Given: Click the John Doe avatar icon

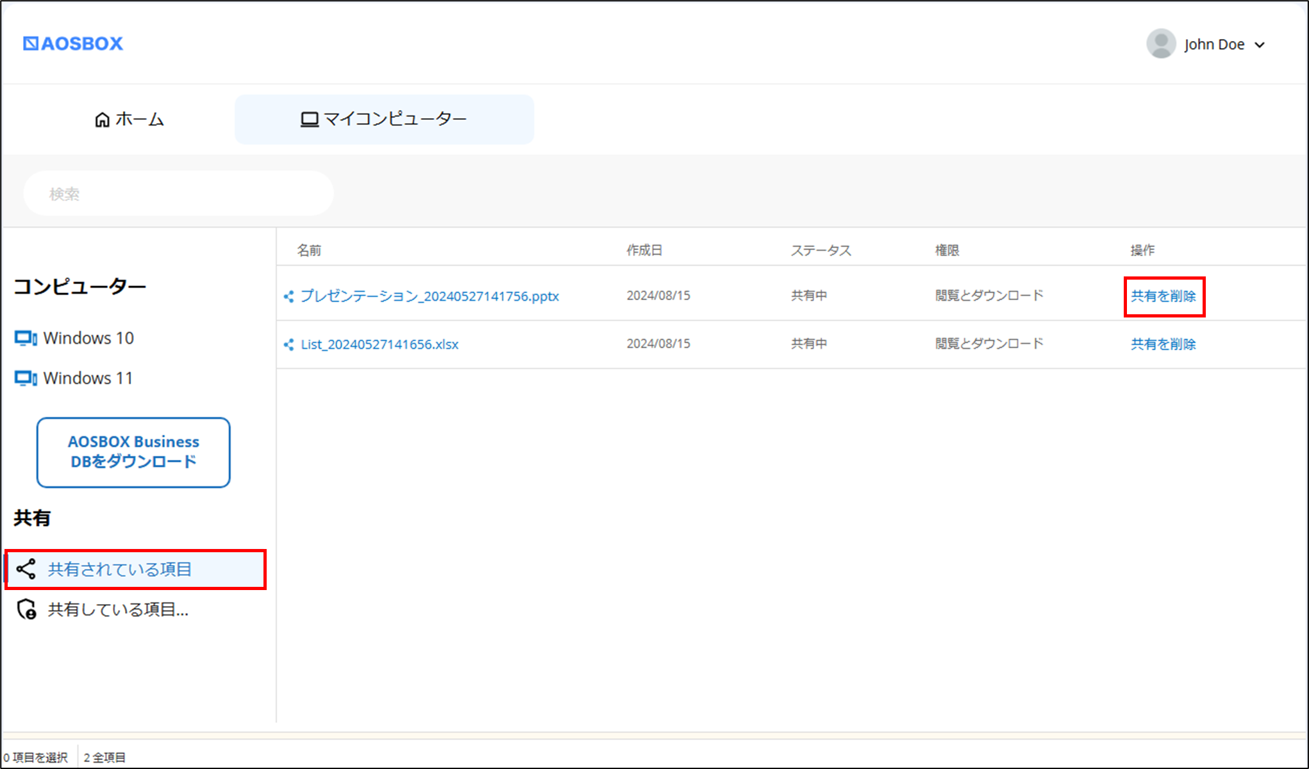Looking at the screenshot, I should tap(1161, 44).
